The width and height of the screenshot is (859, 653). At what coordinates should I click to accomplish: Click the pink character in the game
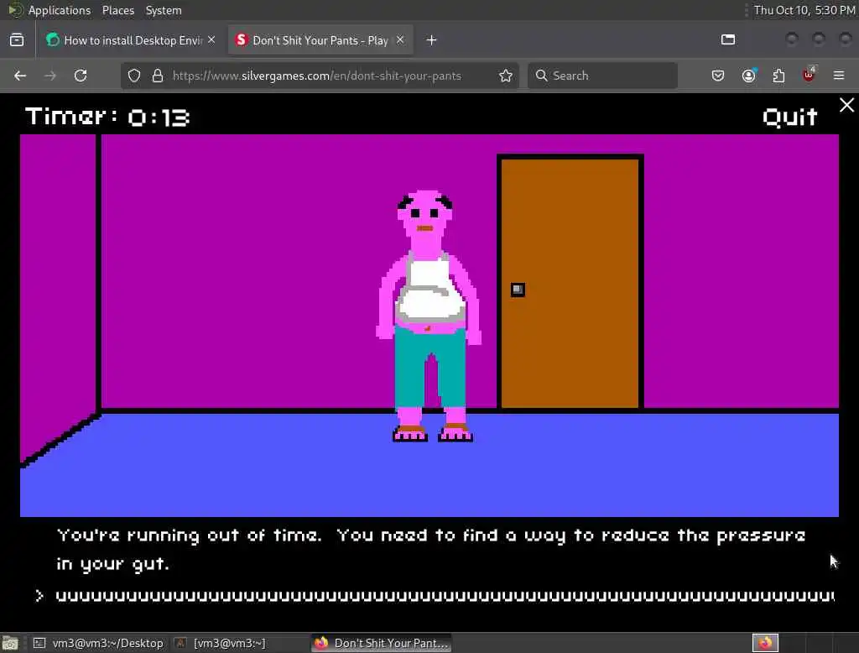click(429, 316)
